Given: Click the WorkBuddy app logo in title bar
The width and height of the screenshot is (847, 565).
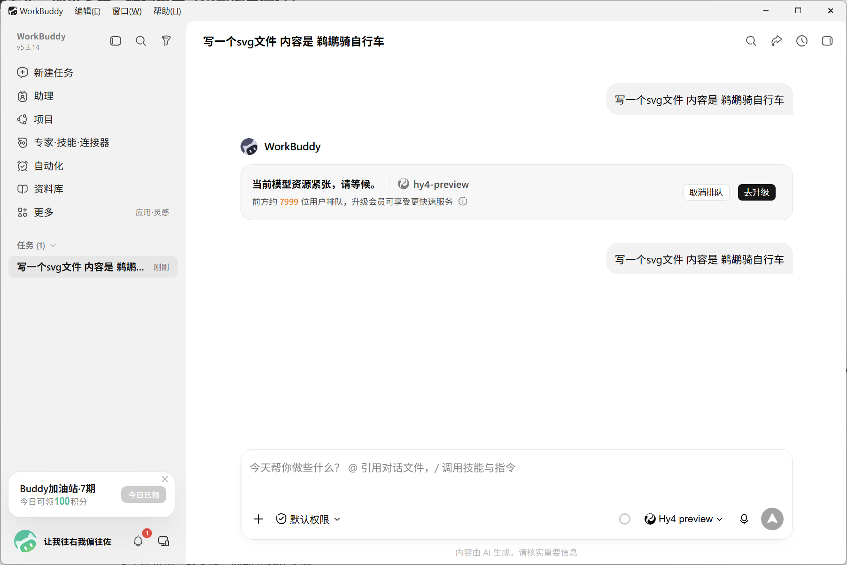Looking at the screenshot, I should coord(13,11).
